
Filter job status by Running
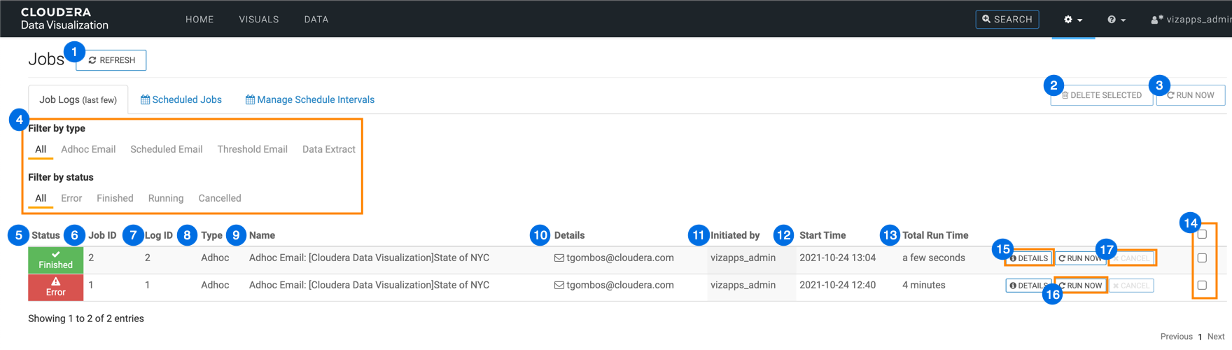pyautogui.click(x=165, y=198)
